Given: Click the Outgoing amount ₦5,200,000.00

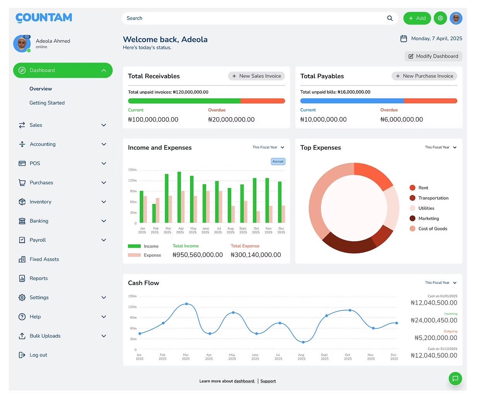Looking at the screenshot, I should coord(436,338).
